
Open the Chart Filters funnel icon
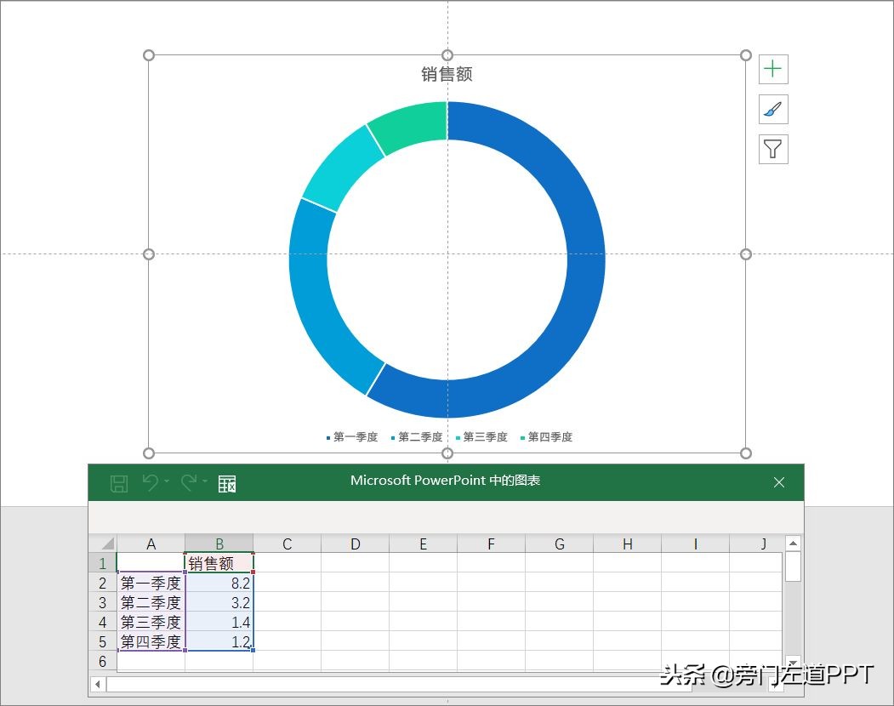pos(772,149)
